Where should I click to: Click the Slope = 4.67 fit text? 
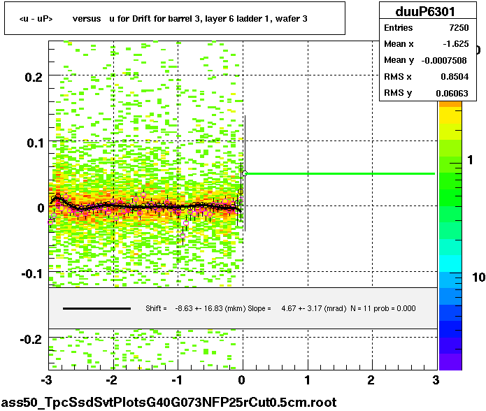[x=297, y=308]
